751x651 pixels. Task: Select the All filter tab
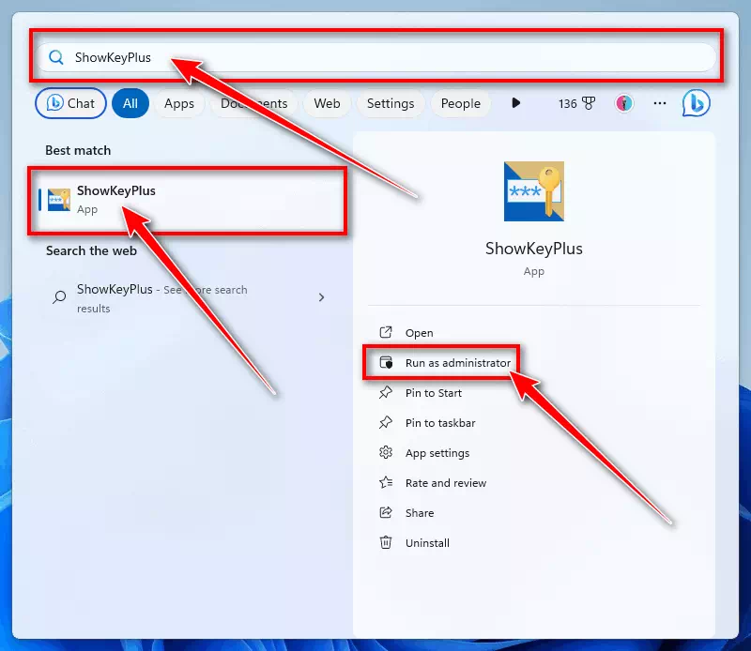tap(130, 103)
